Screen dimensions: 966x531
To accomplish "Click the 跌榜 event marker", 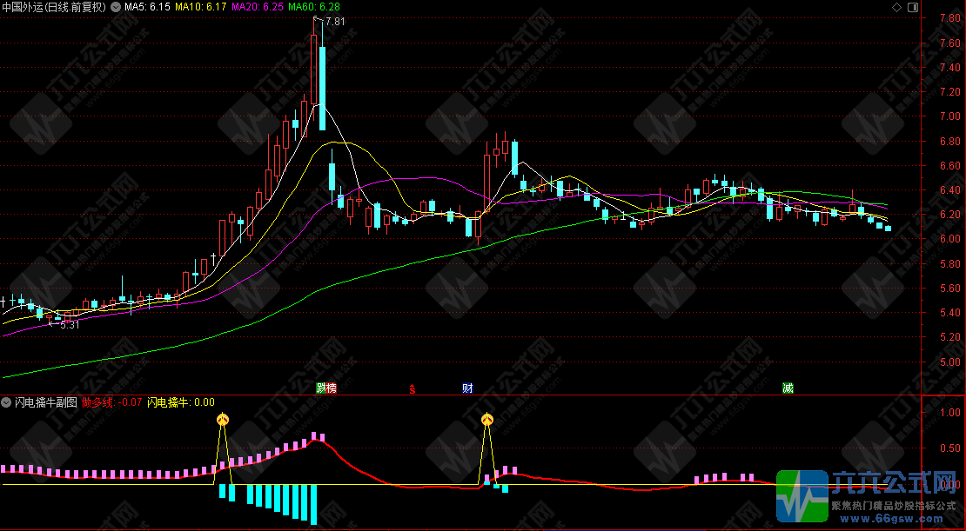I will click(325, 388).
